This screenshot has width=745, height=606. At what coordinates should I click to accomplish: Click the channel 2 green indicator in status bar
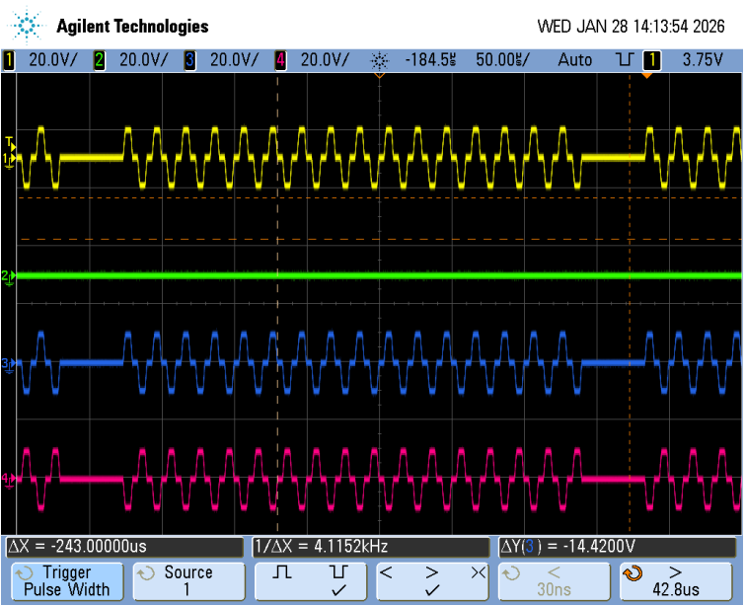point(99,60)
